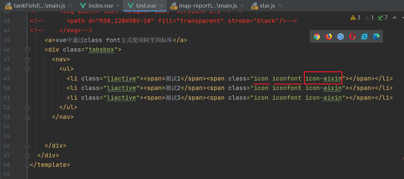Click the Vue icon on test.vue tab
404x179 pixels.
131,6
